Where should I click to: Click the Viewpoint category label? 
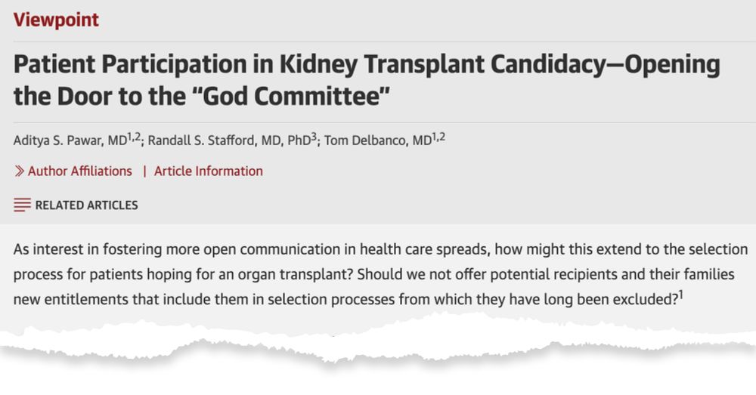tap(56, 20)
